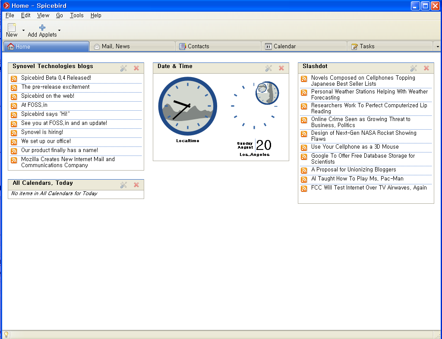Maximize the Spicebird window
The image size is (442, 339).
coord(425,6)
